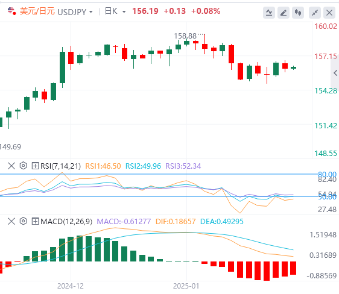Click the shrink fullscreen arrows icon
This screenshot has height=294, width=339.
tap(314, 13)
